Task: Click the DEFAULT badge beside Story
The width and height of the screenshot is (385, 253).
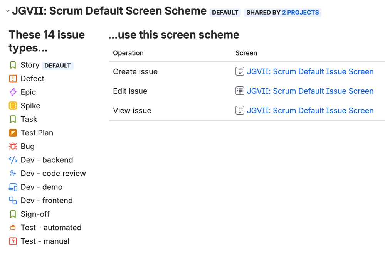Action: [57, 66]
